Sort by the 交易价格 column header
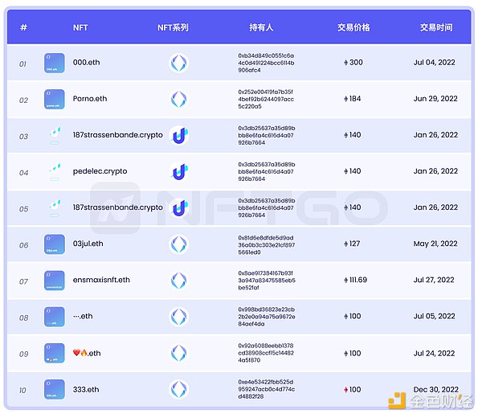 pyautogui.click(x=353, y=27)
